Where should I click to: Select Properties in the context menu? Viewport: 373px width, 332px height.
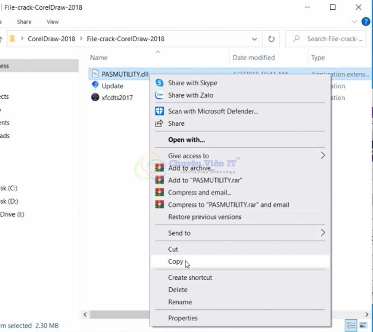pyautogui.click(x=183, y=318)
